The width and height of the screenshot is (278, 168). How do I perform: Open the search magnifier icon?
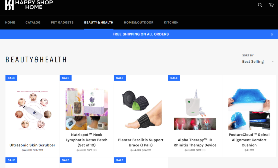260,5
